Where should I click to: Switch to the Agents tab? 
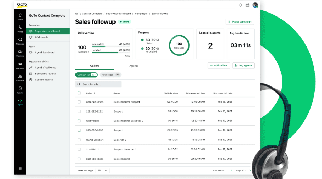pyautogui.click(x=133, y=66)
